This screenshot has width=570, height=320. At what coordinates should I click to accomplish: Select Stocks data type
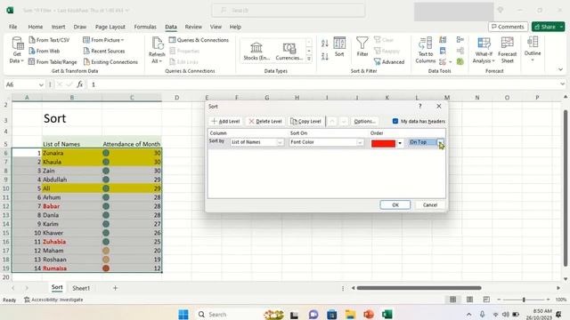point(256,51)
